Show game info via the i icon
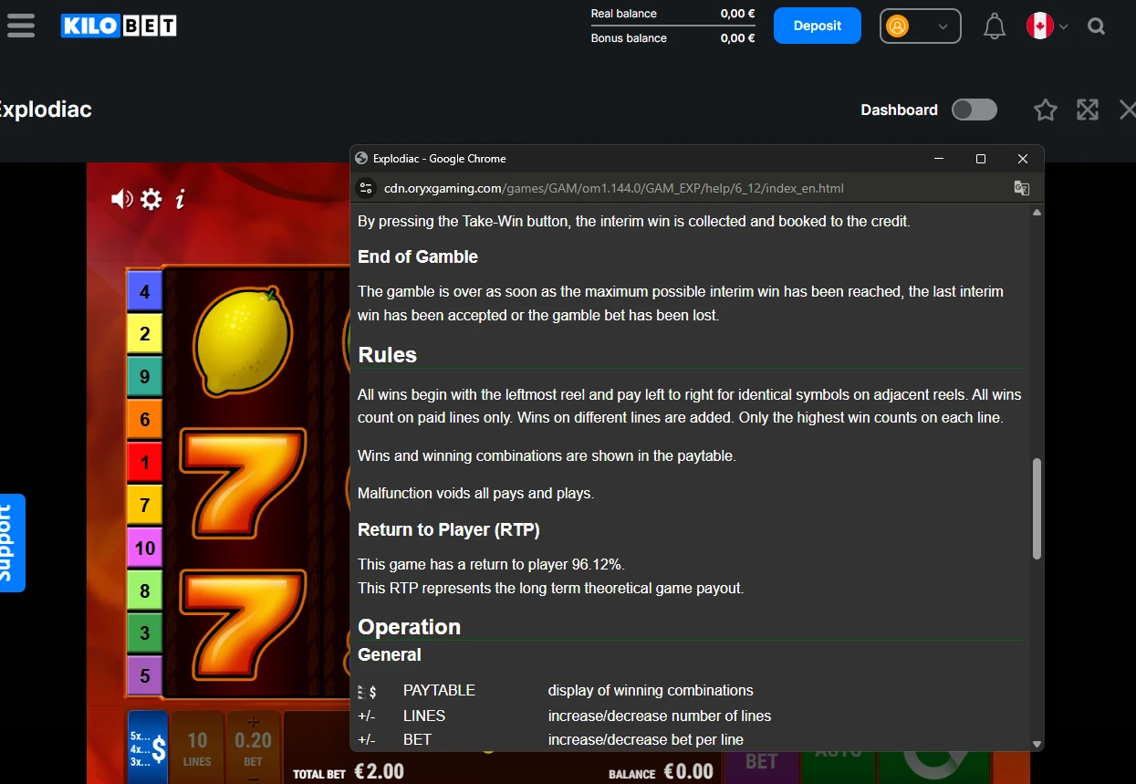 [180, 199]
